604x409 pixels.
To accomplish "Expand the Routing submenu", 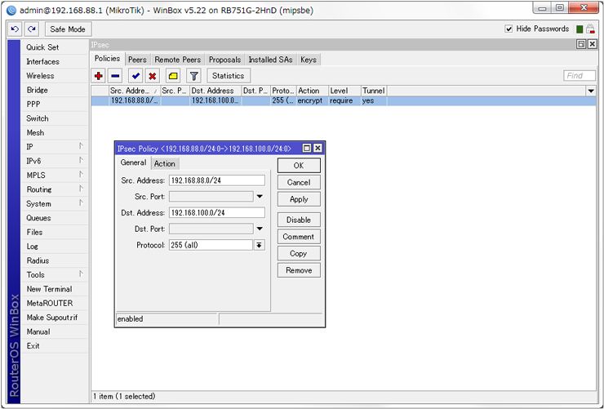I will tap(80, 189).
